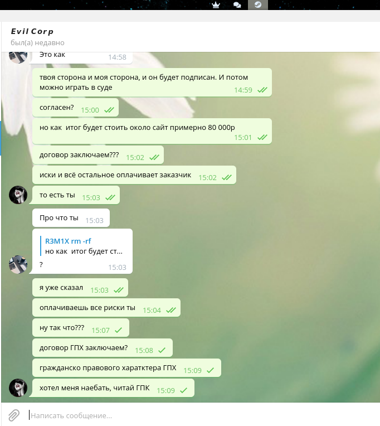
Task: Select message 'иски и всё остальное оплачивает заказчик'
Action: click(x=134, y=175)
